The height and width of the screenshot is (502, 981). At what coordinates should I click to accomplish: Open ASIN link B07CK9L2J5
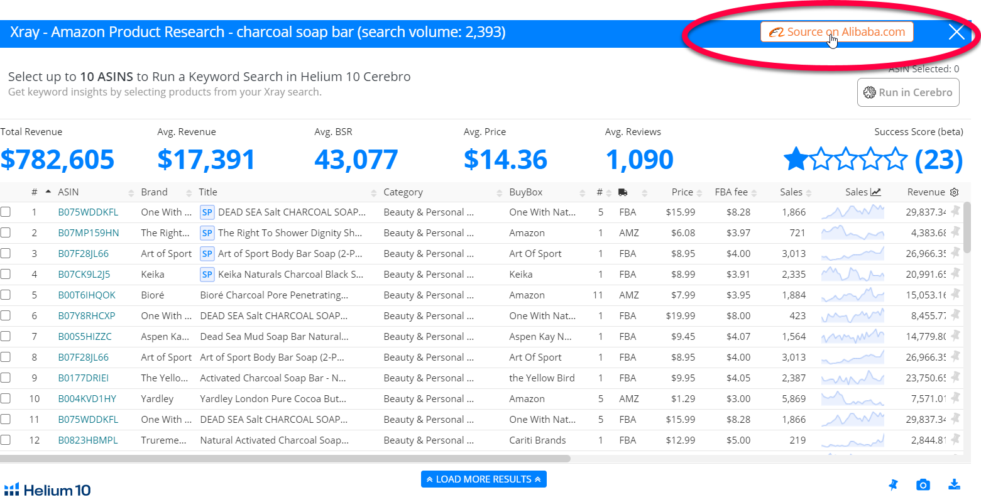tap(84, 275)
